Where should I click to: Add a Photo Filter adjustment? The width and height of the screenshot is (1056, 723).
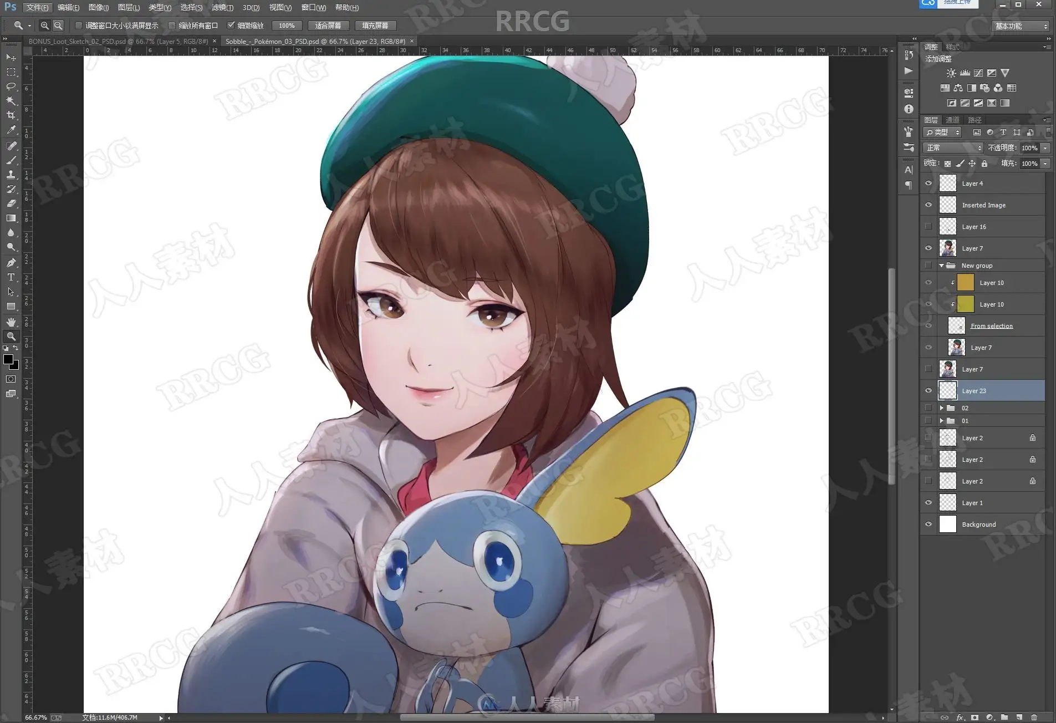click(985, 88)
